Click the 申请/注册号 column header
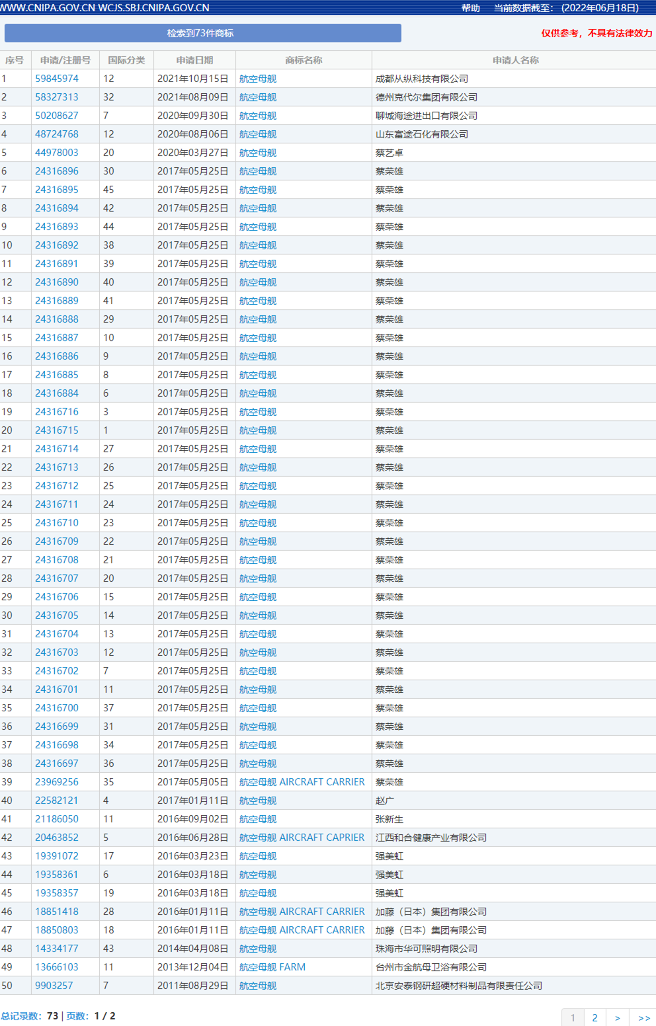Screen dimensions: 656x1026 tap(65, 60)
